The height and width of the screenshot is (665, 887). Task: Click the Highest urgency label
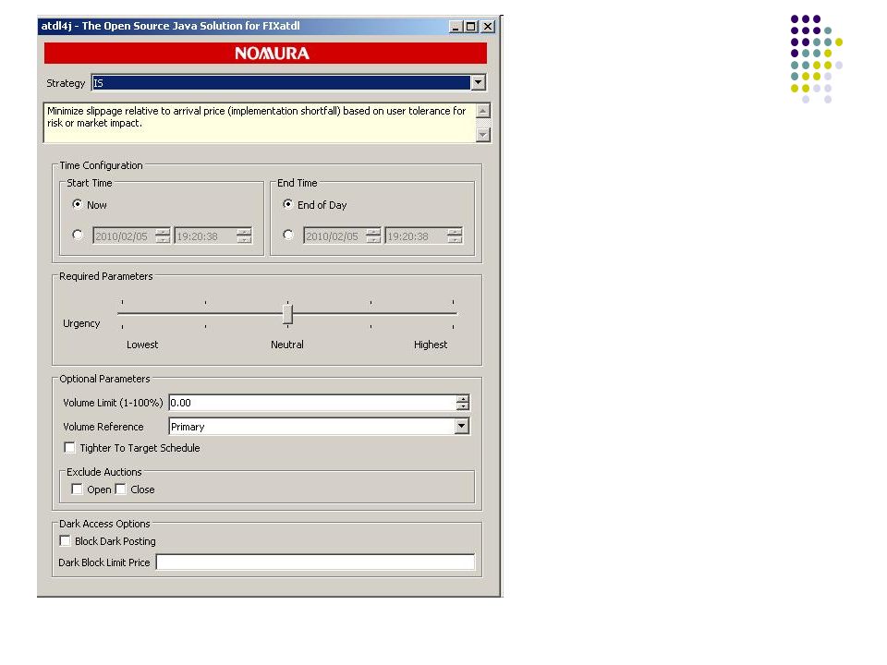point(431,345)
